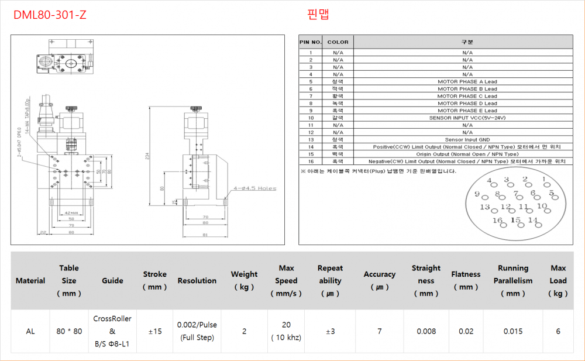
Task: Select the PIN NO. column header
Action: pyautogui.click(x=311, y=42)
